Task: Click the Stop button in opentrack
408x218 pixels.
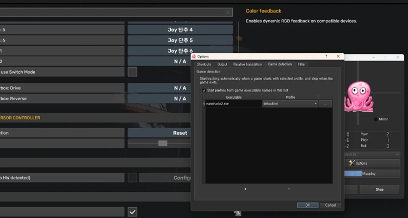Action: (379, 190)
